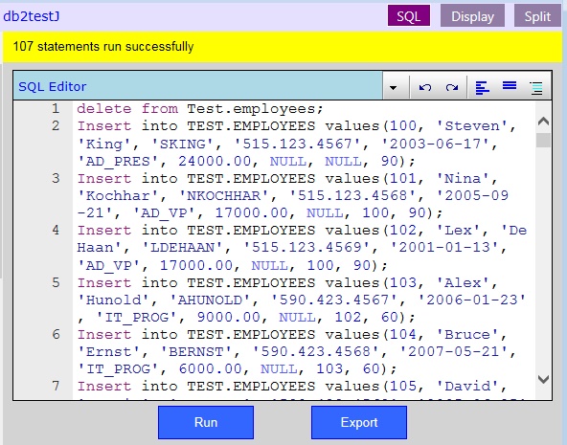
Task: Click the '107 statements run successfully' message
Action: point(103,47)
